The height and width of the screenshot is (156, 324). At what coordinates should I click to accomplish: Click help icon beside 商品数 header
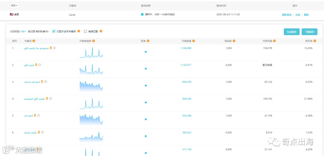click(234, 41)
